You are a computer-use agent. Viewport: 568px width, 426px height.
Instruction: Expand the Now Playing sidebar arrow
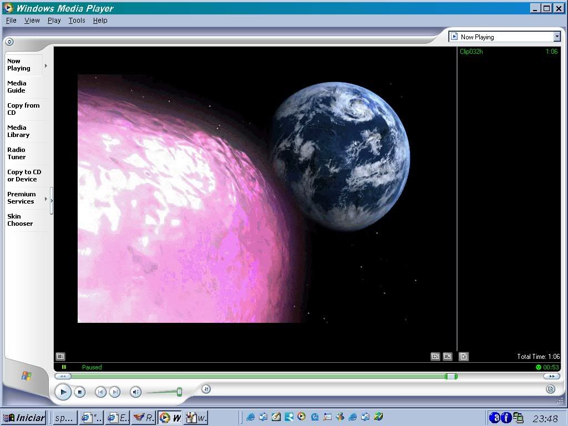coord(46,65)
